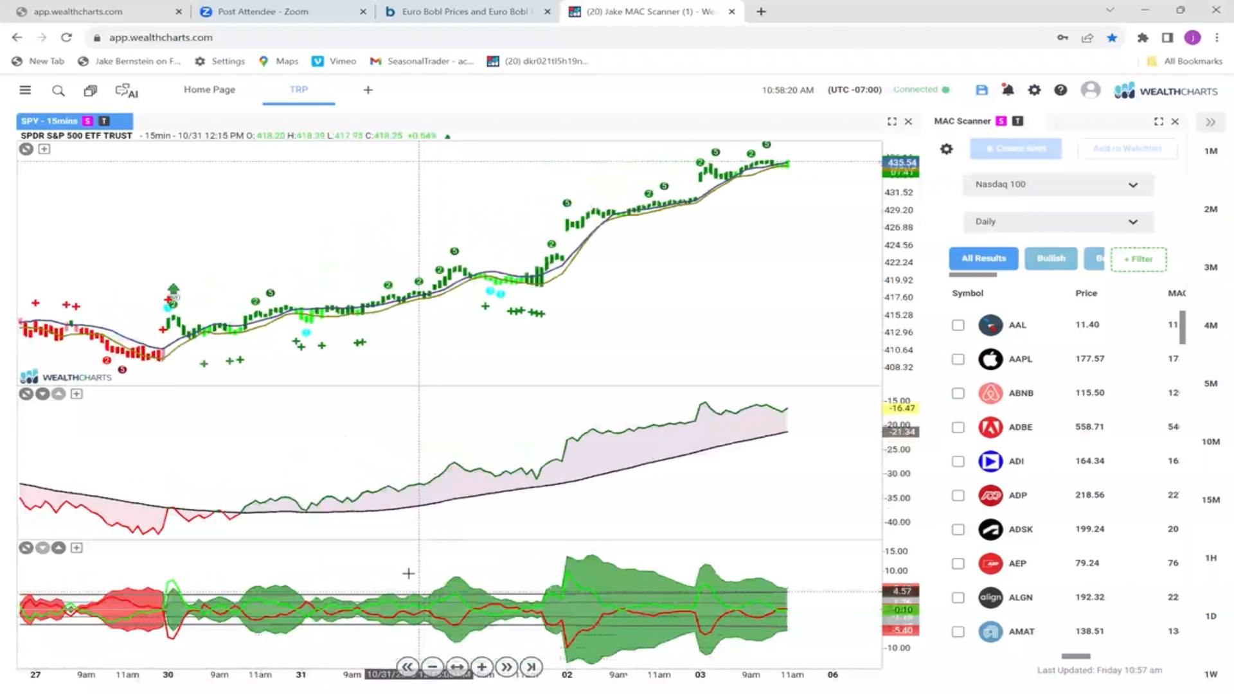The height and width of the screenshot is (694, 1234).
Task: Zoom out the chart with minus
Action: (433, 667)
